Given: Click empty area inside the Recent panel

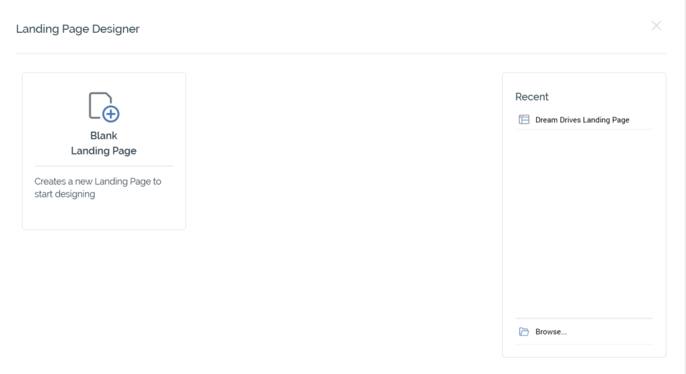Looking at the screenshot, I should pyautogui.click(x=584, y=221).
